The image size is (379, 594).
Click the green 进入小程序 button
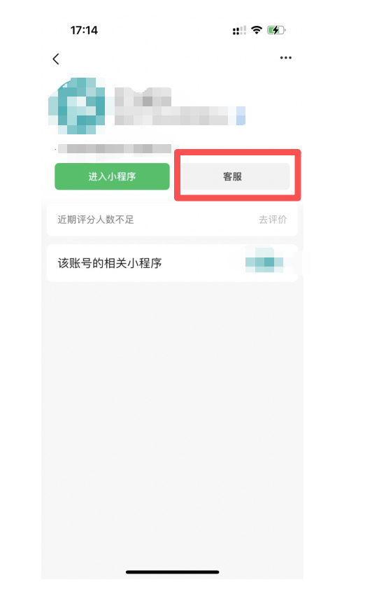tap(112, 176)
